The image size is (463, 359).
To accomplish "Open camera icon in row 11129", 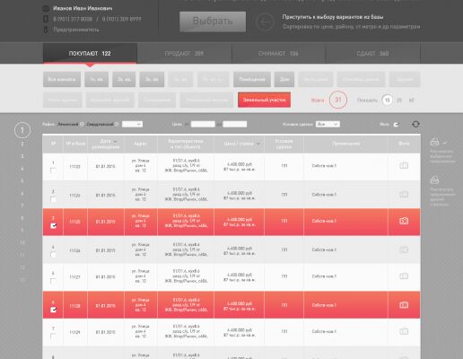I will pos(404,331).
